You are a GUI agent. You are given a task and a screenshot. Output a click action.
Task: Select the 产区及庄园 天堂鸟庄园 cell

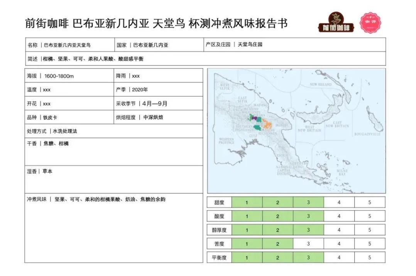tap(295, 45)
